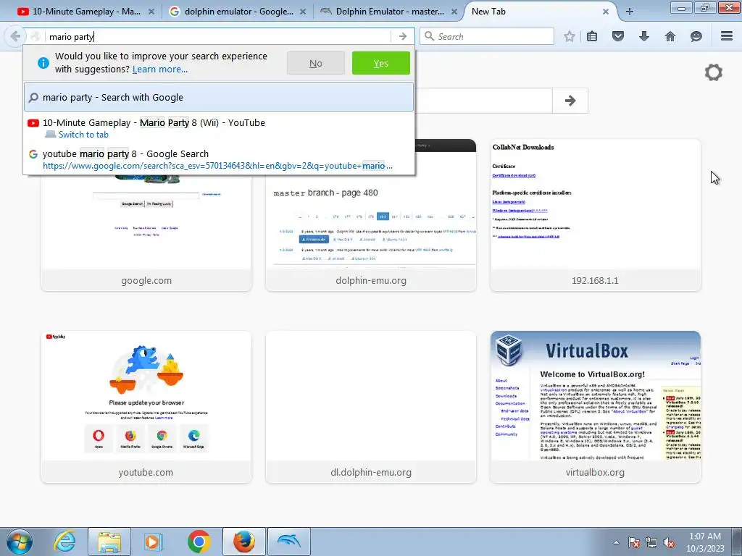The width and height of the screenshot is (742, 556).
Task: Click inside the URL bar text
Action: coord(217,36)
